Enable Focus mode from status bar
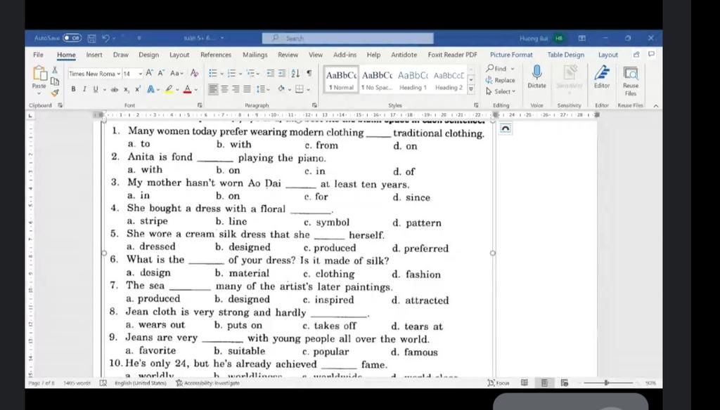 tap(499, 383)
